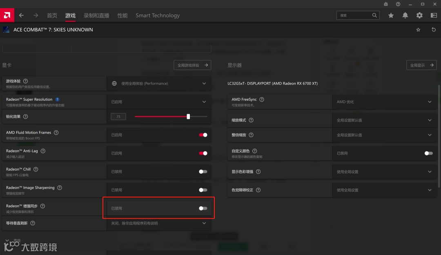Show help for 自定义颜色
This screenshot has height=255, width=441.
254,151
